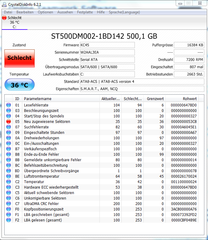Click the blue status icon for Lesefehlerrate
The image size is (208, 240).
(9, 105)
